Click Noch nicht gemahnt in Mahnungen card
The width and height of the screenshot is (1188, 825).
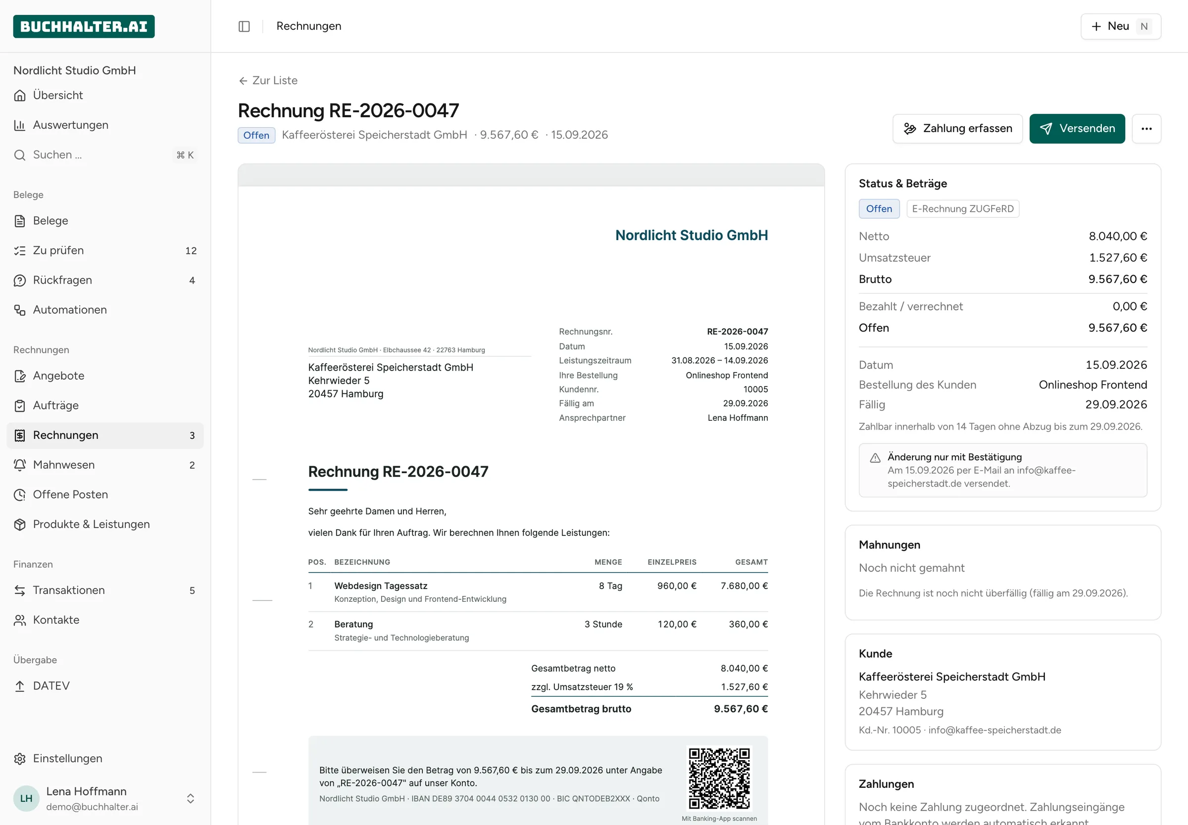coord(911,568)
